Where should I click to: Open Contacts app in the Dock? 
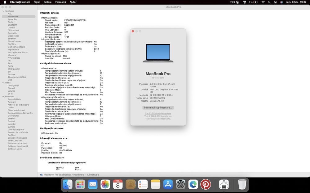point(130,185)
